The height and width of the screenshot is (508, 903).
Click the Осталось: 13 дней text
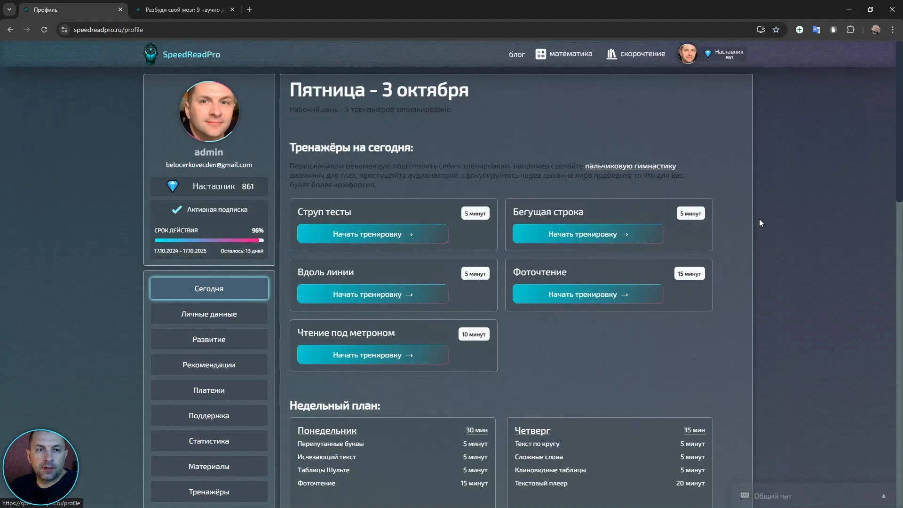click(242, 251)
